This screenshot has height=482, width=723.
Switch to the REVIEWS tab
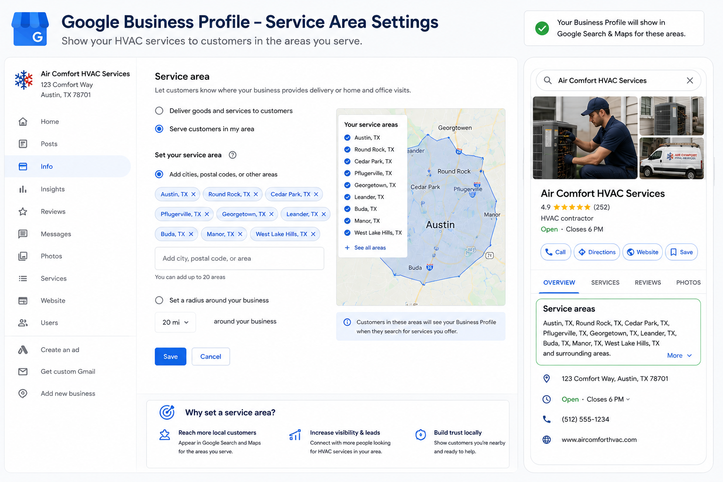(648, 282)
